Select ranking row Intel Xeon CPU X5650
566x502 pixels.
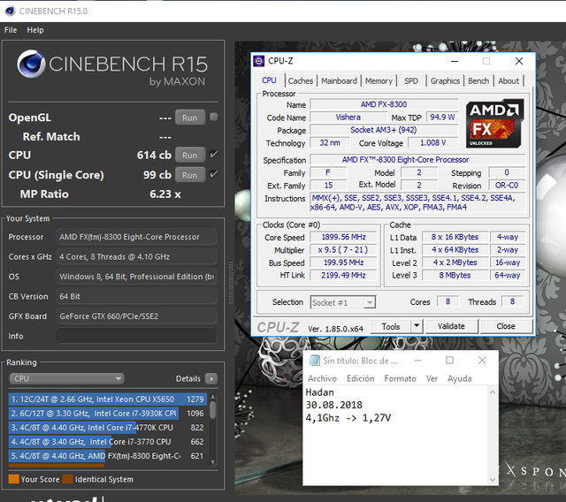click(108, 399)
